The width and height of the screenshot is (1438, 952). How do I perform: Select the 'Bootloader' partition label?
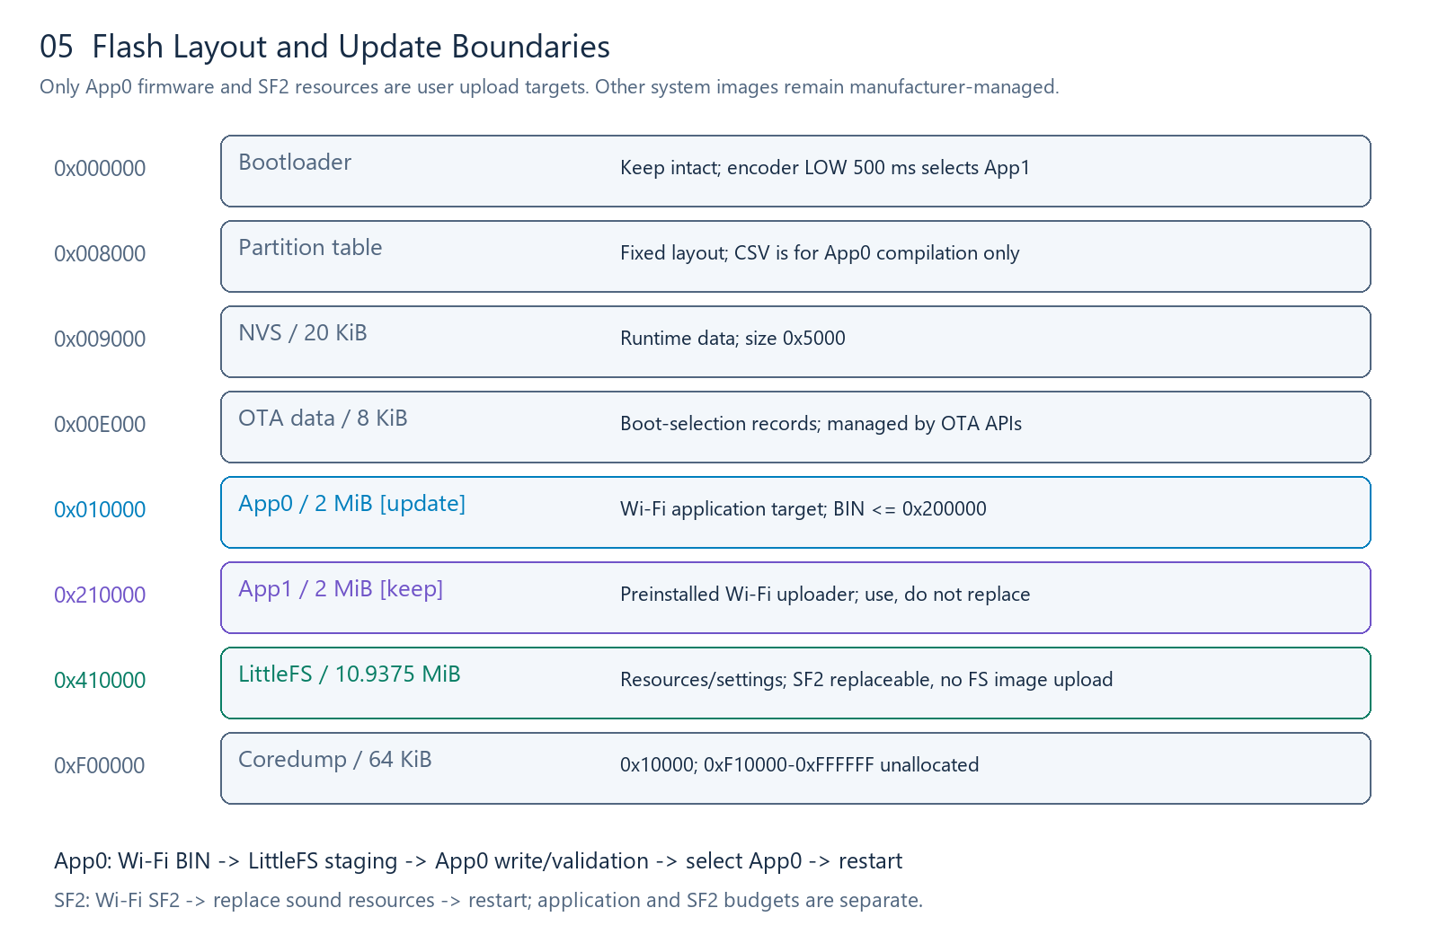click(x=295, y=163)
